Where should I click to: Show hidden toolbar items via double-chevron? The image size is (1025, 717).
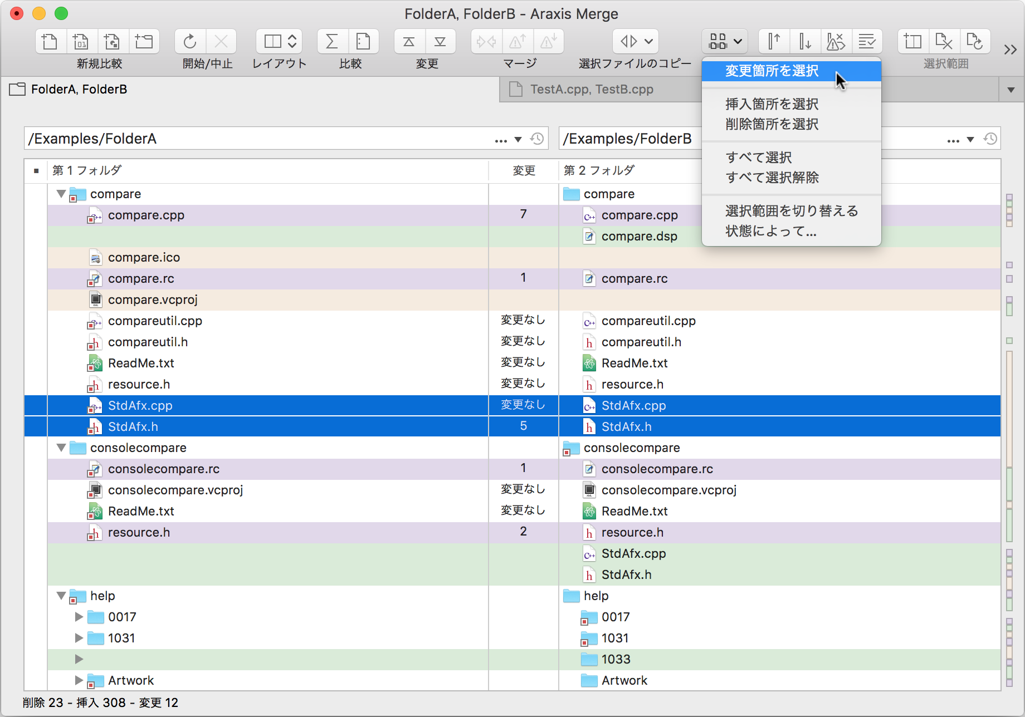1010,50
